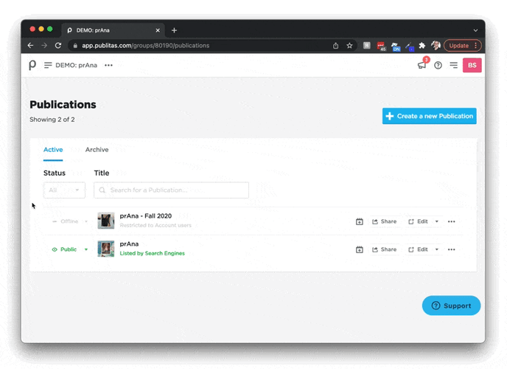The image size is (507, 369).
Task: Open a new browser tab
Action: coord(174,30)
